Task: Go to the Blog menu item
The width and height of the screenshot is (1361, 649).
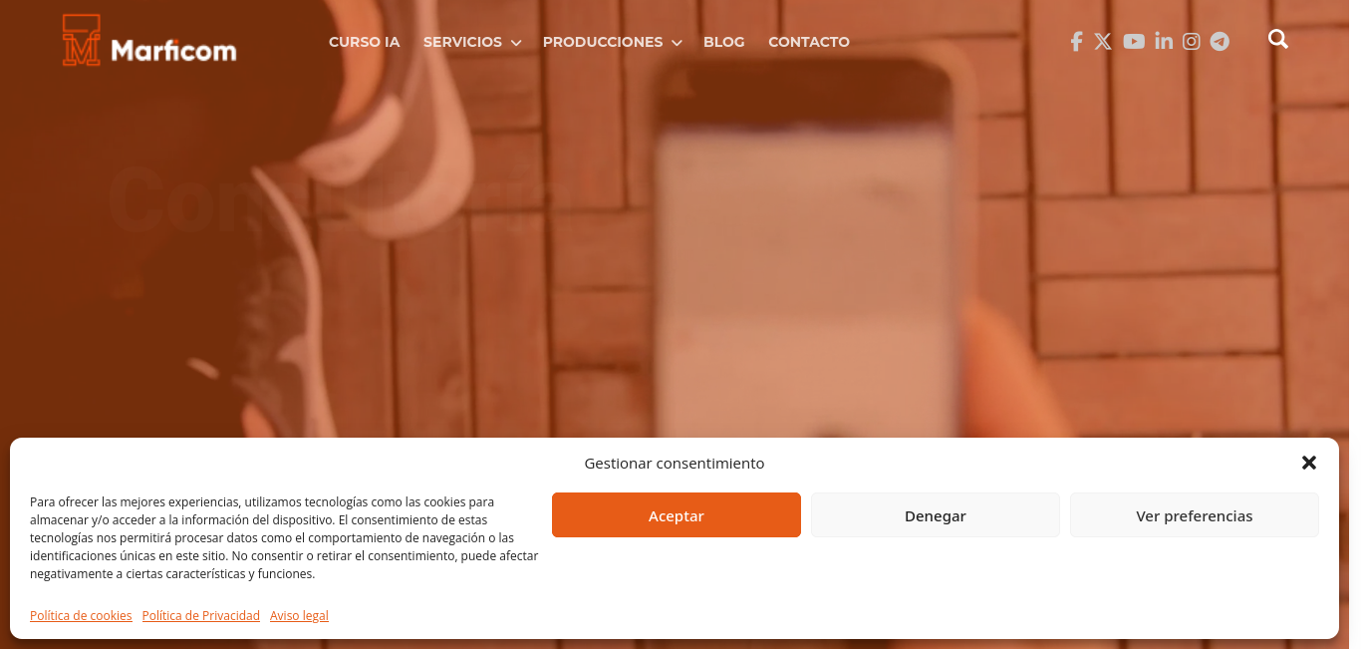Action: [724, 42]
